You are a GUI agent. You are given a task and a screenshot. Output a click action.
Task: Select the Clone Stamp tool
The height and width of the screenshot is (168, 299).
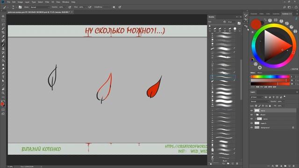(3, 49)
